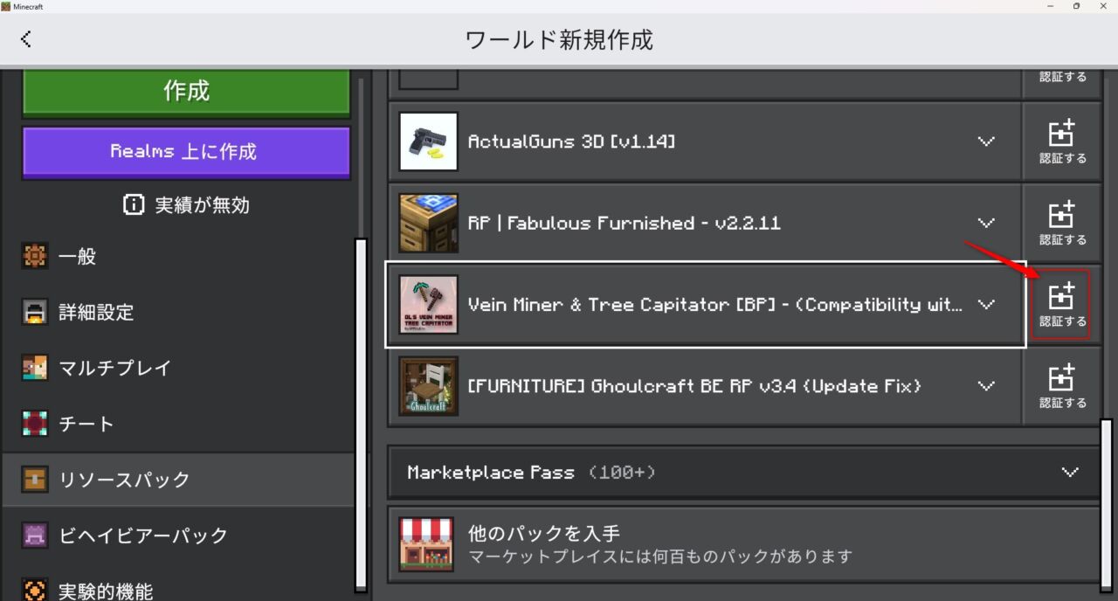Select the リソースパック (Resource Packs) sidebar icon
This screenshot has width=1118, height=601.
tap(35, 480)
